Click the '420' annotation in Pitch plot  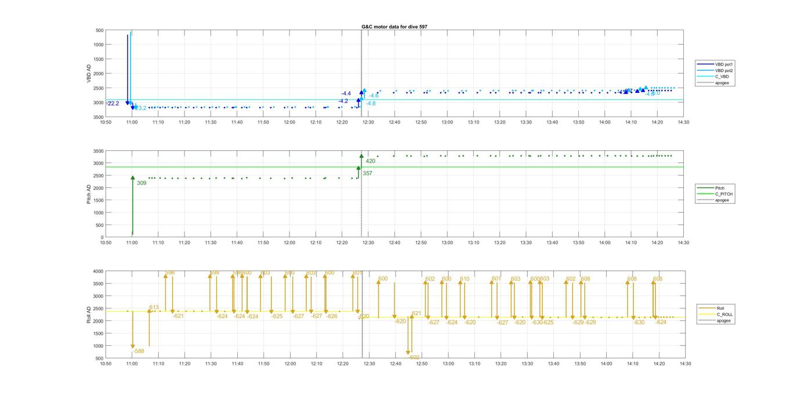pos(371,161)
